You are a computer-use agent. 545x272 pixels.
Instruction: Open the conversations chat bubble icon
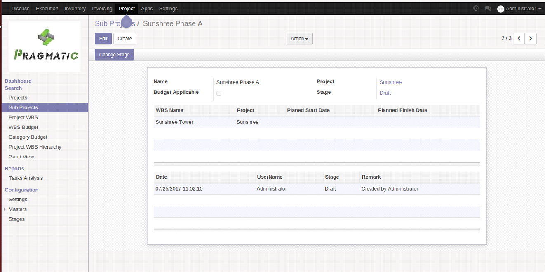488,8
